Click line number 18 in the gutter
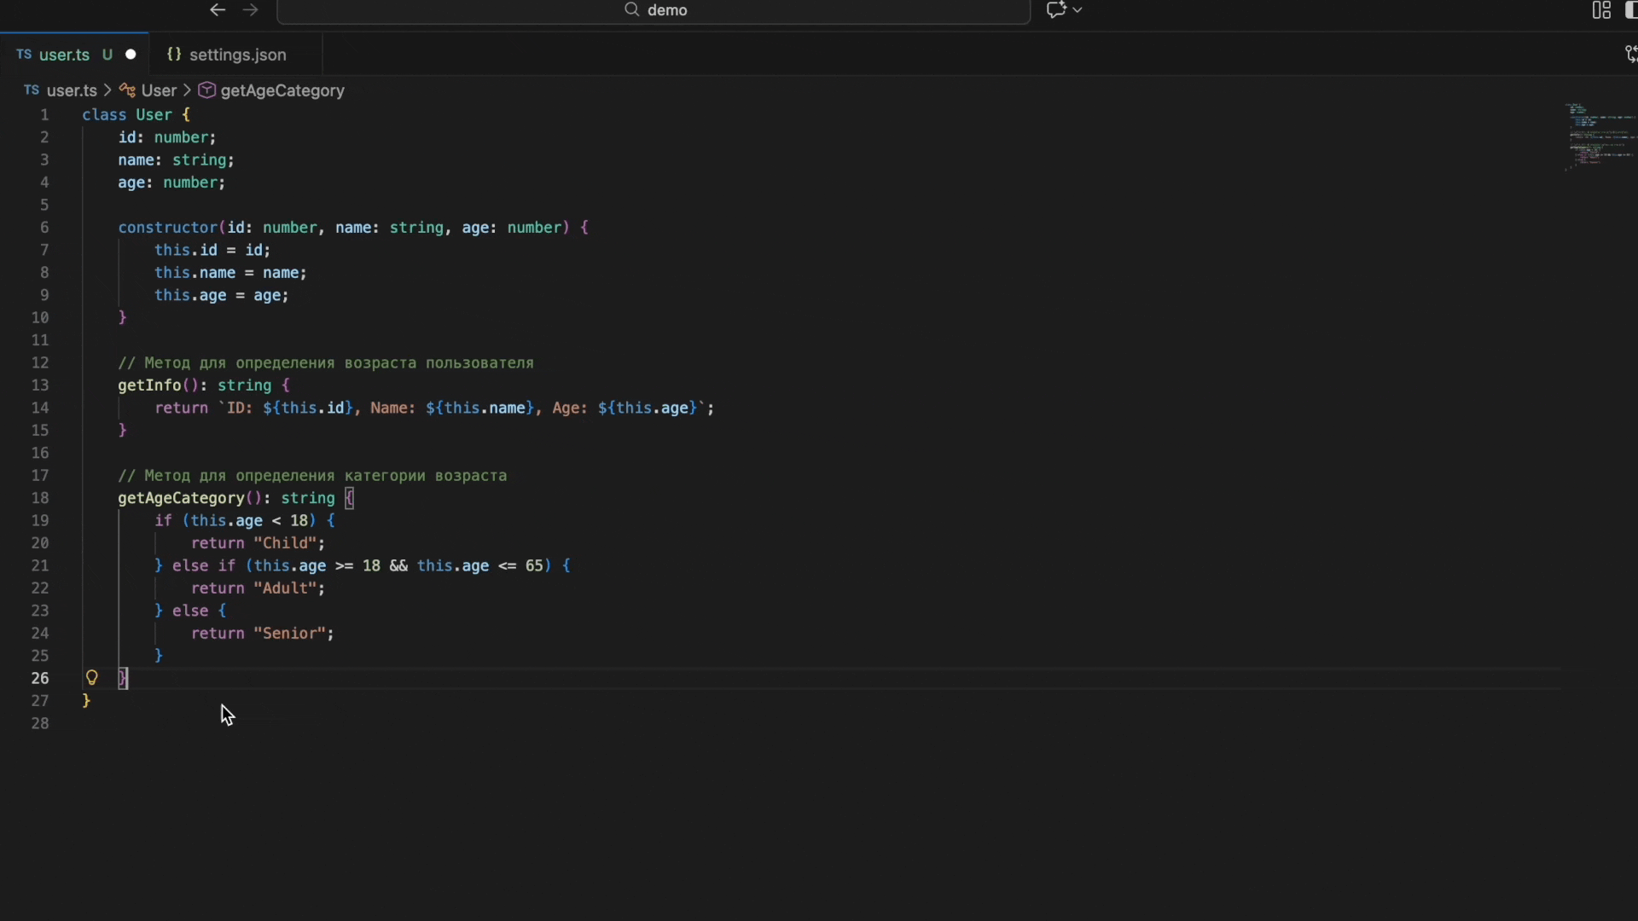The height and width of the screenshot is (921, 1638). [x=40, y=498]
